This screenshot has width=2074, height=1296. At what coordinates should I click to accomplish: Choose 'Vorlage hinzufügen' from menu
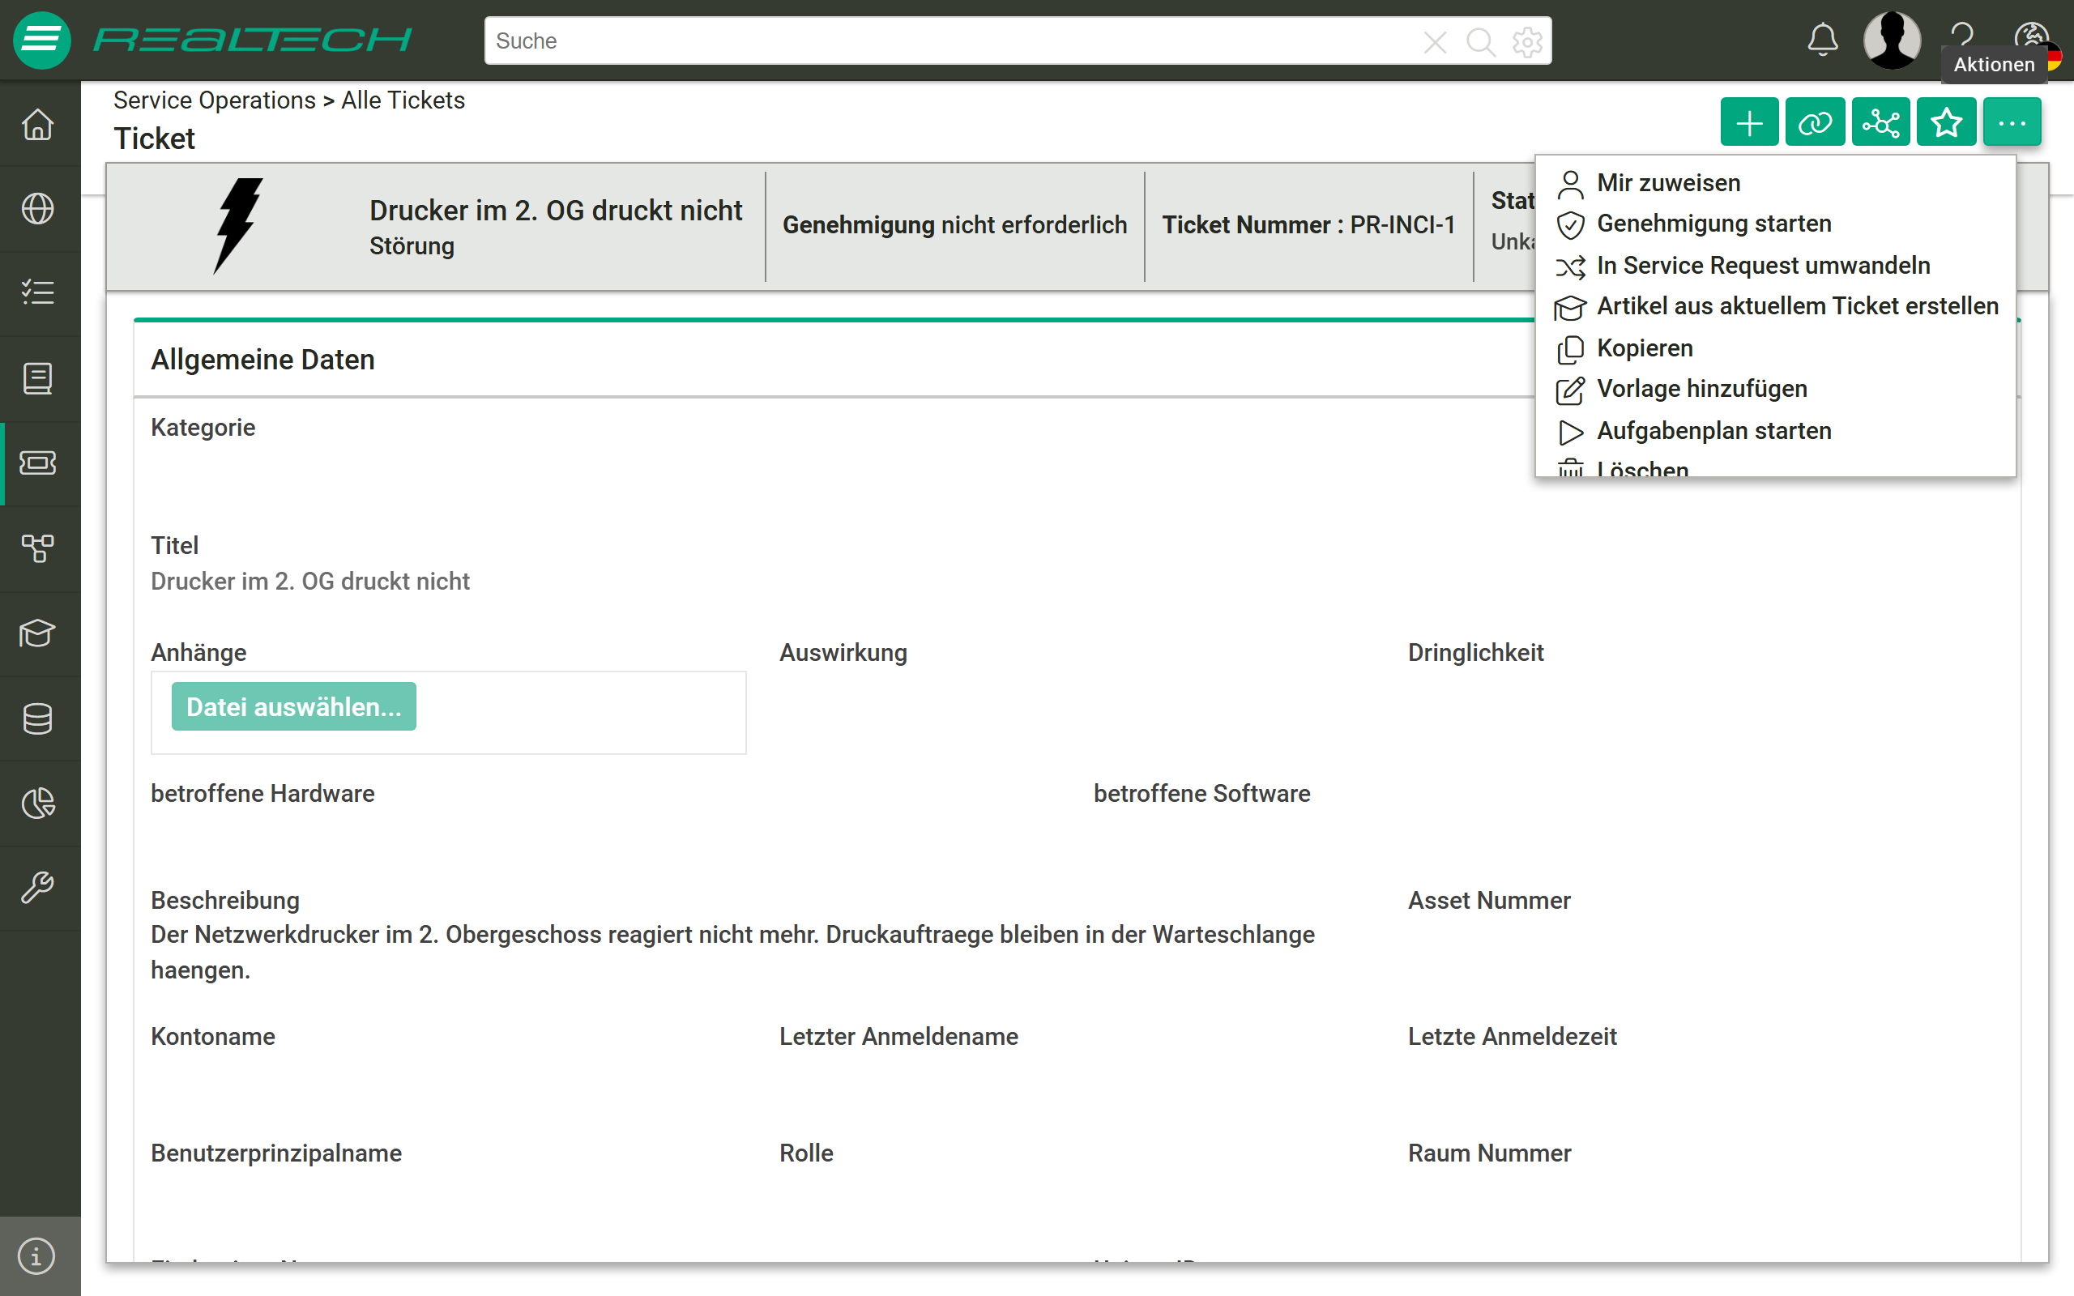tap(1775, 389)
